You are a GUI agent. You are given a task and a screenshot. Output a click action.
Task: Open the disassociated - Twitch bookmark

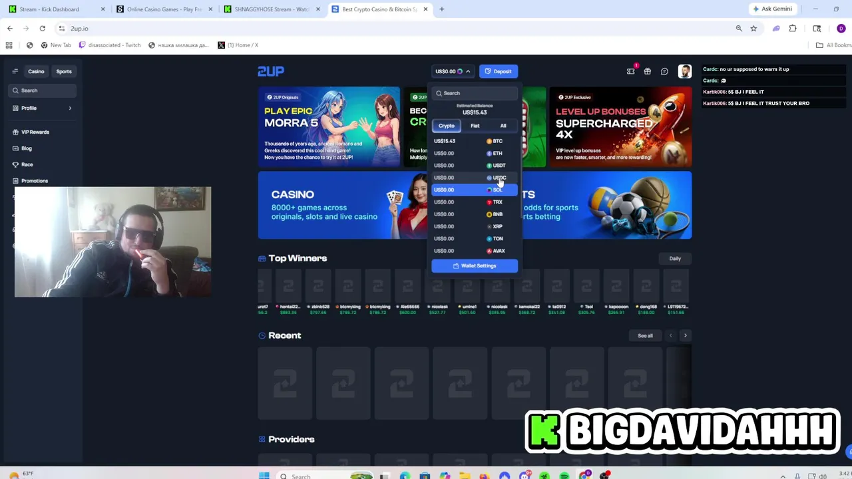(110, 45)
